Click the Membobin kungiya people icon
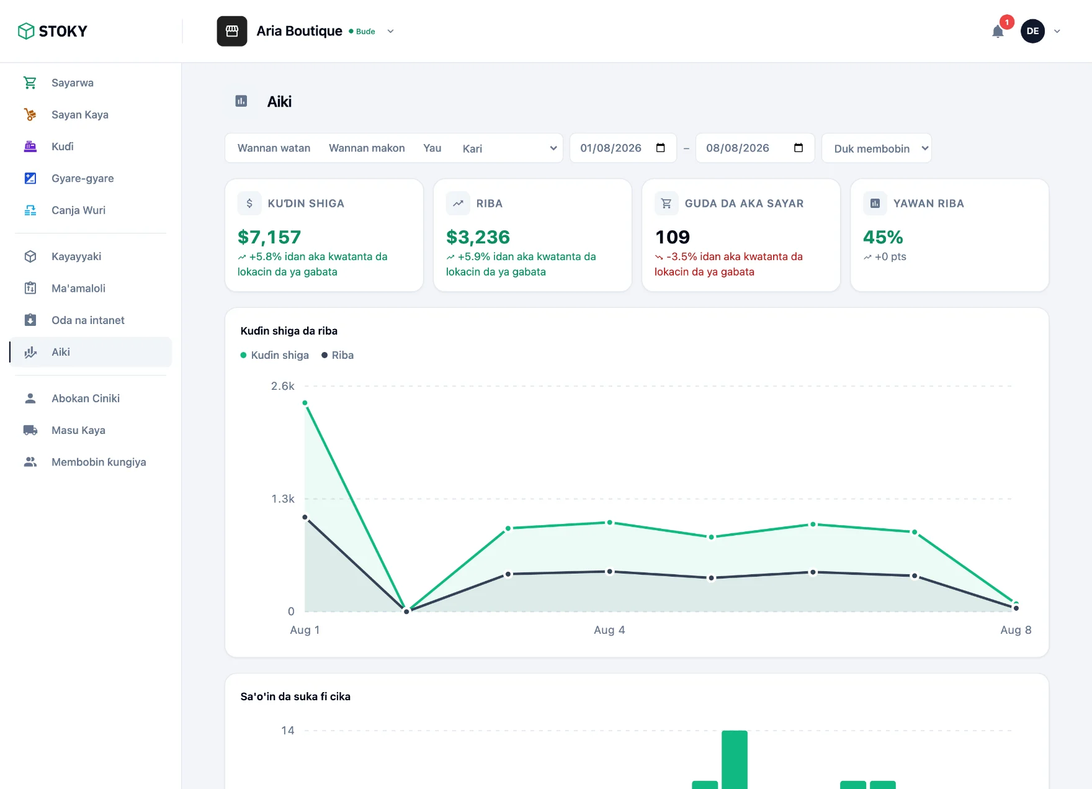 (x=30, y=462)
